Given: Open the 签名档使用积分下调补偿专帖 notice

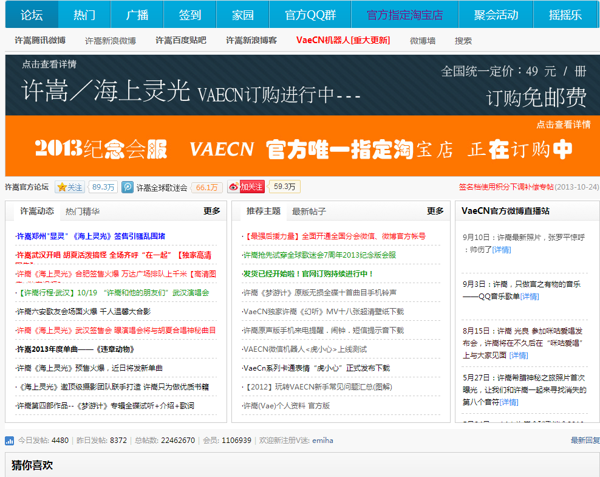Looking at the screenshot, I should point(506,187).
